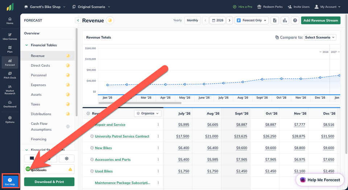The image size is (348, 190).
Task: Open Expenses table
Action: 38,85
